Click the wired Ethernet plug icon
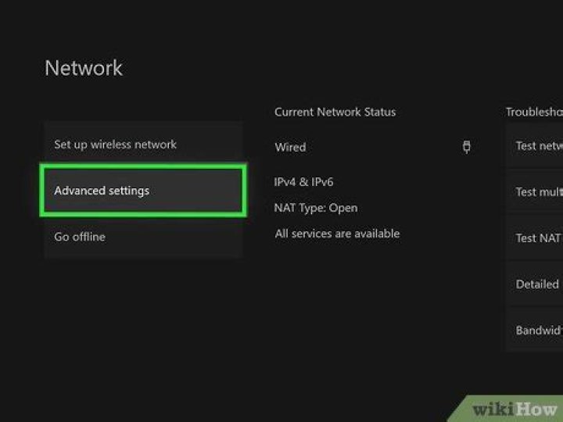Screen dimensions: 563x422 [467, 147]
